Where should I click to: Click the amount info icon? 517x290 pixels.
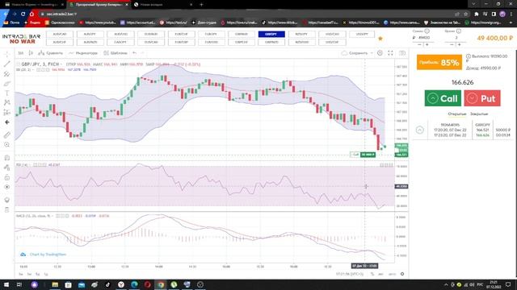pyautogui.click(x=427, y=31)
